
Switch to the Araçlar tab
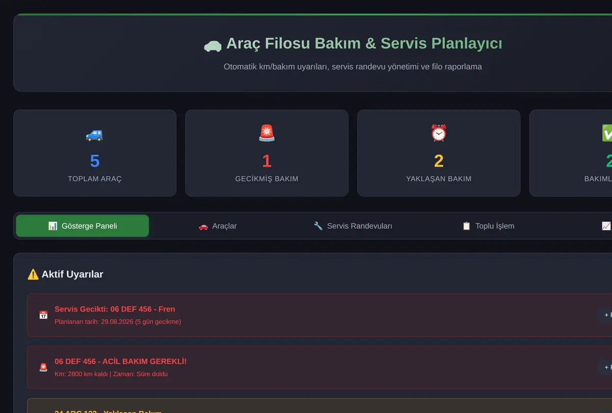(x=217, y=226)
